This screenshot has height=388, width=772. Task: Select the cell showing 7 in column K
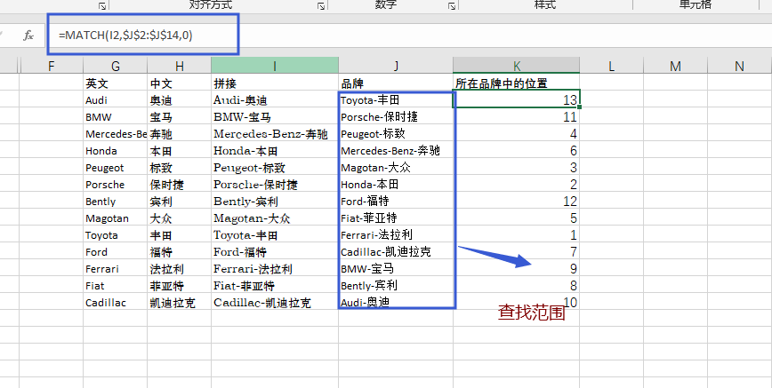point(517,252)
